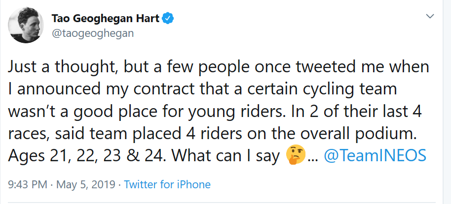Expand the tweet options chevron menu
Image resolution: width=451 pixels, height=204 pixels.
tap(430, 17)
